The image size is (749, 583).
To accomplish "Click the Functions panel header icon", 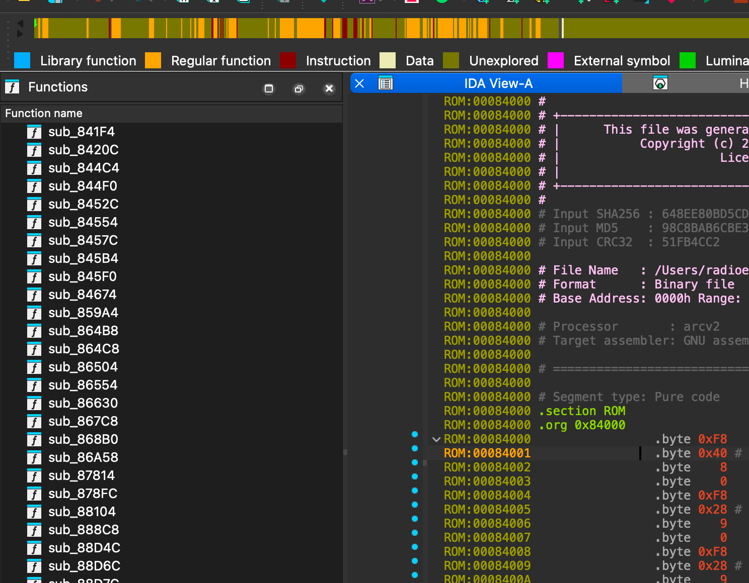I will (12, 87).
